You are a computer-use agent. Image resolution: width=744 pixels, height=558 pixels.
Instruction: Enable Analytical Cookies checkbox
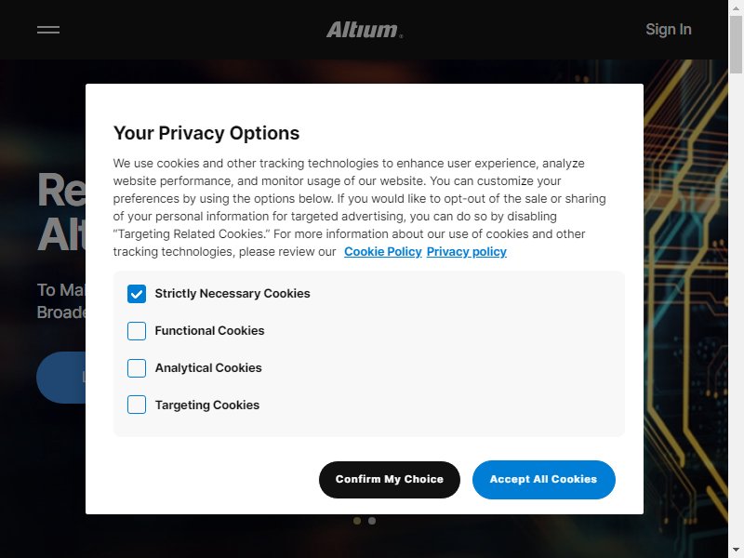pos(137,368)
